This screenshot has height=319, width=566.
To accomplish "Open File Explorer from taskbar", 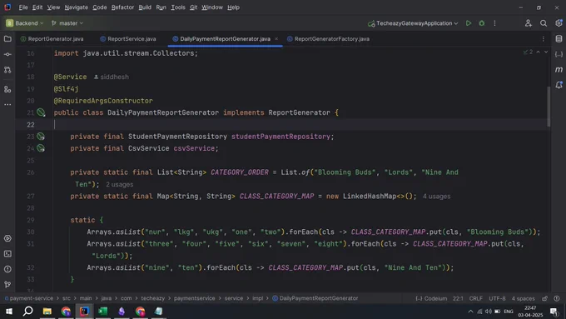I will pyautogui.click(x=47, y=311).
